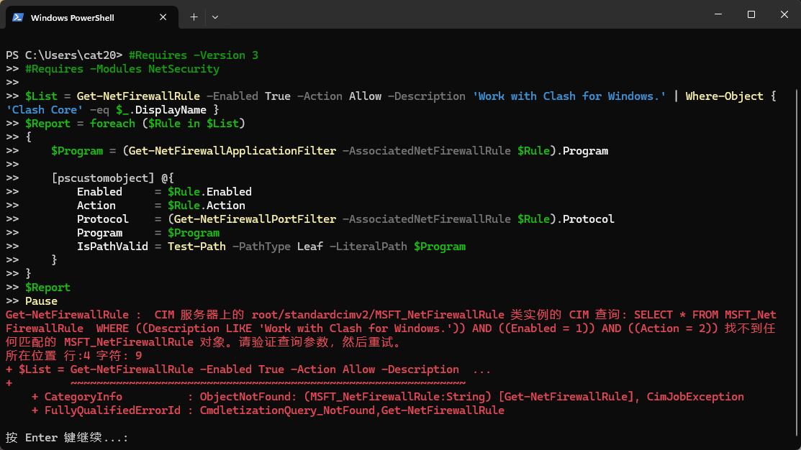Click the Get-NetFirewallPortFilter command text

pyautogui.click(x=255, y=219)
